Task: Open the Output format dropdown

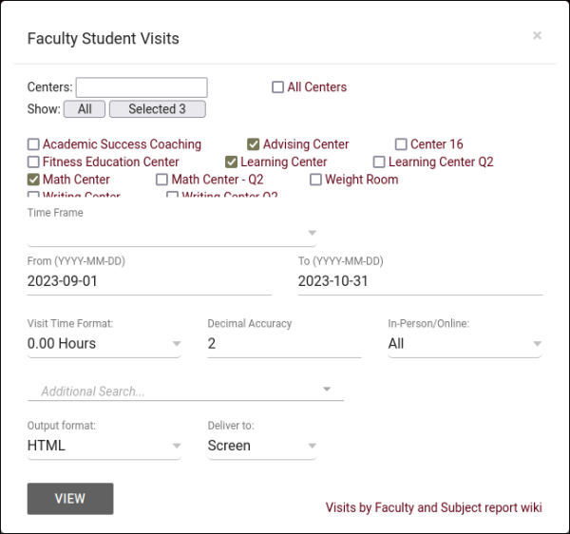Action: (104, 446)
